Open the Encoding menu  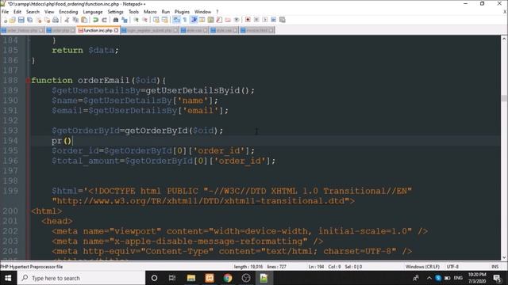[x=68, y=12]
